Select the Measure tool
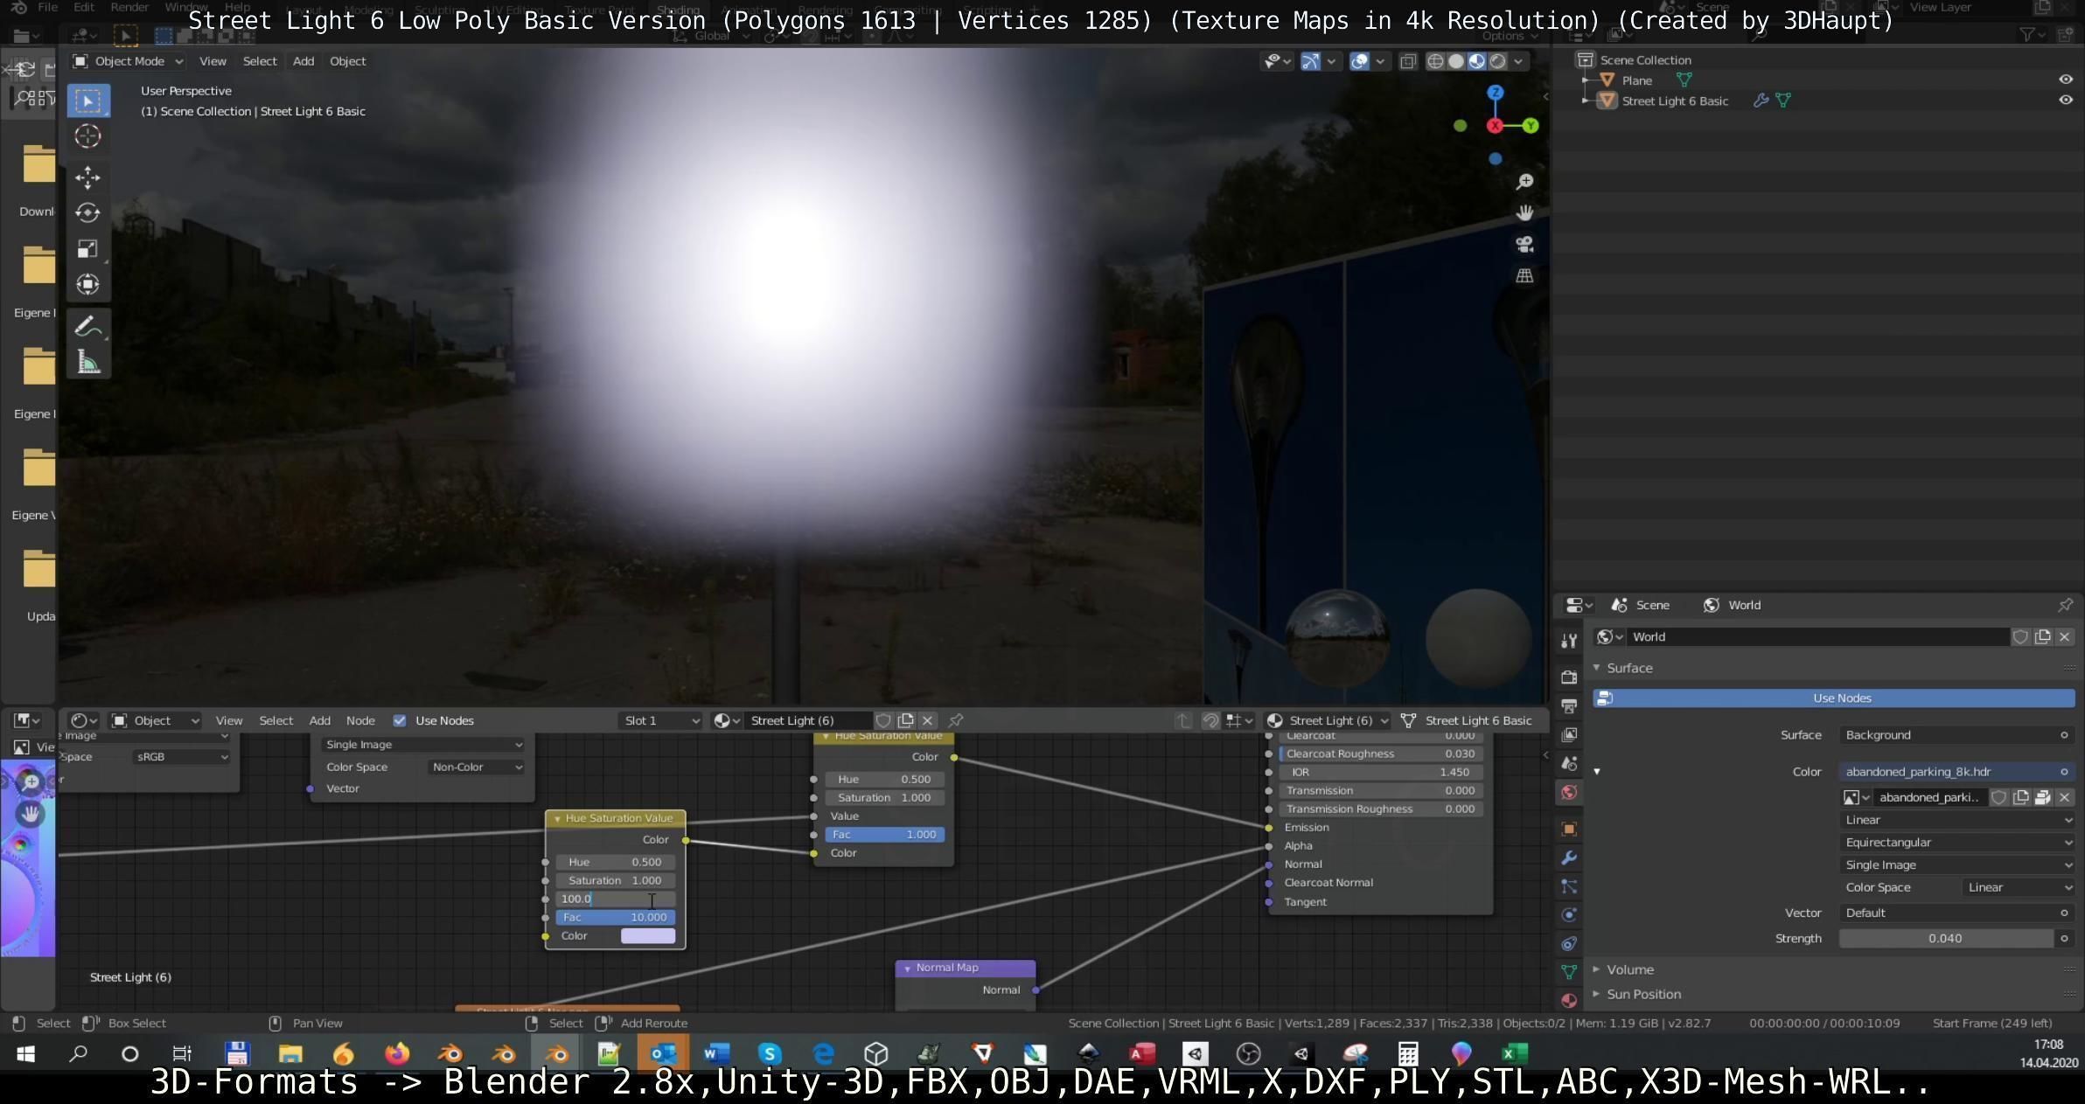This screenshot has height=1104, width=2085. pyautogui.click(x=87, y=362)
